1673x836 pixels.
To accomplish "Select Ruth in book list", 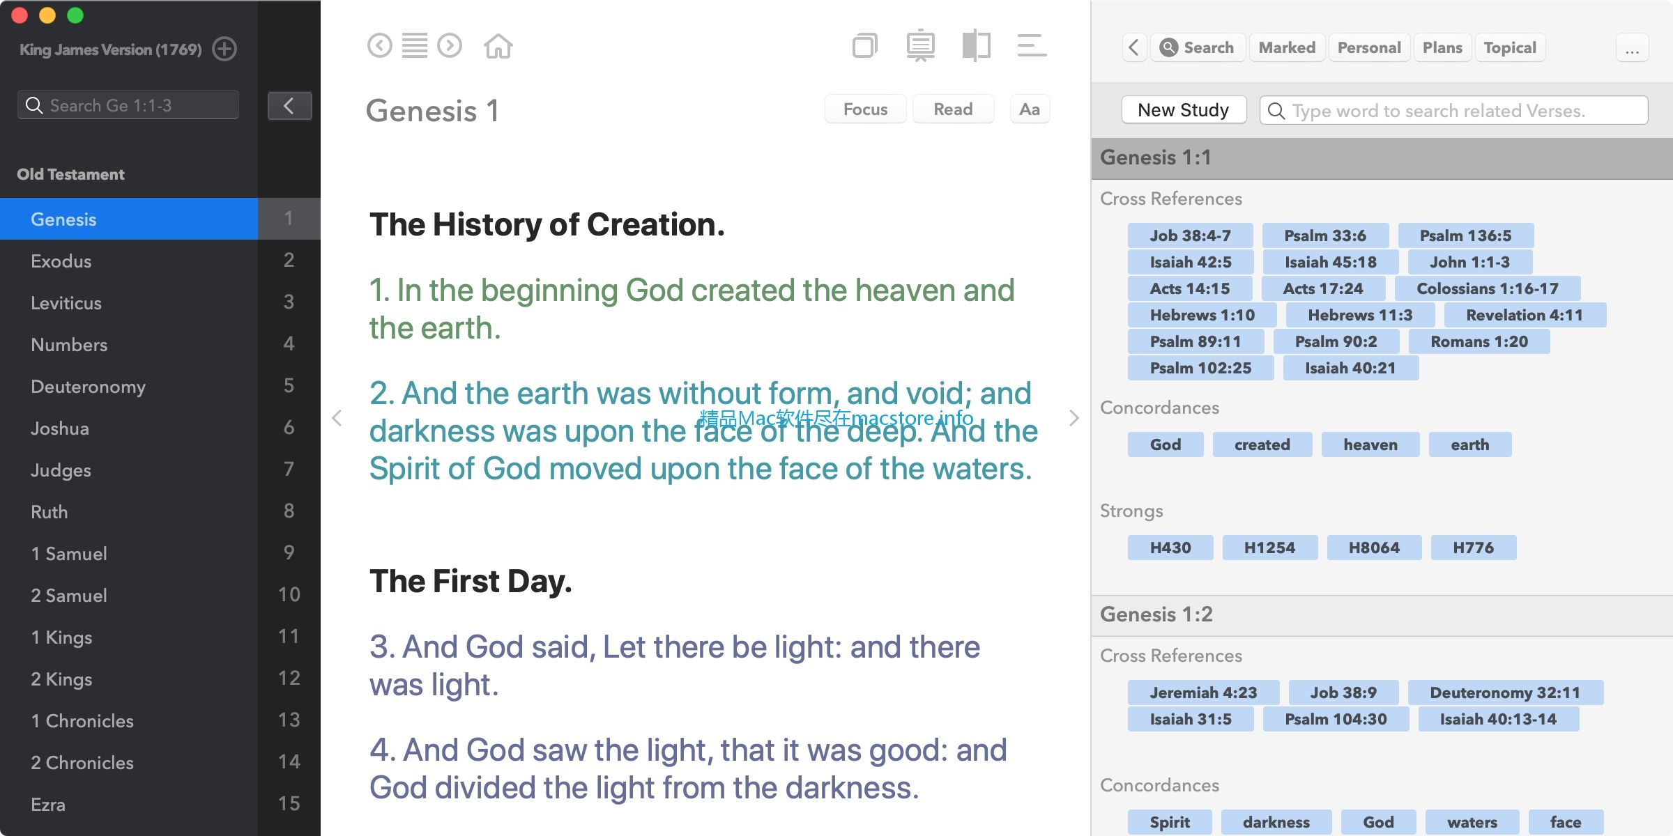I will pyautogui.click(x=129, y=511).
